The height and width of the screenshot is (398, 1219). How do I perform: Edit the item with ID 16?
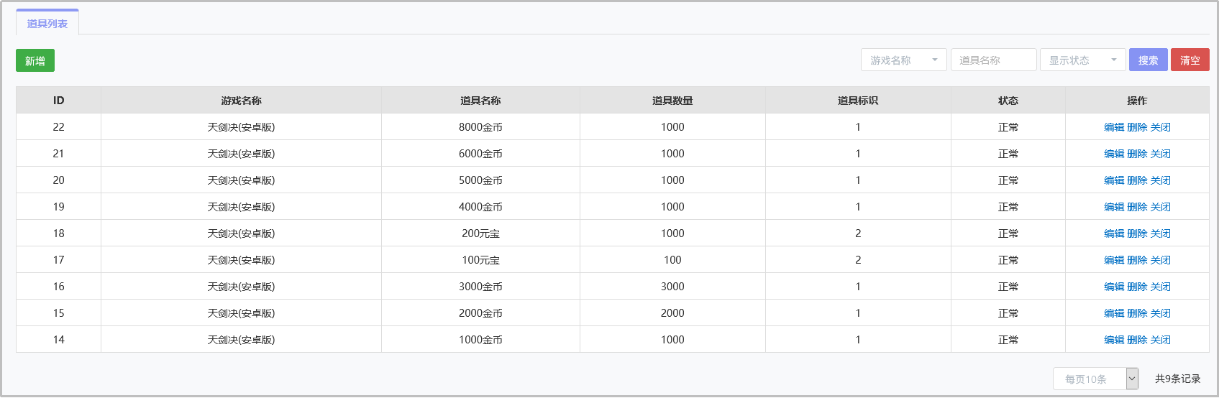(x=1114, y=287)
